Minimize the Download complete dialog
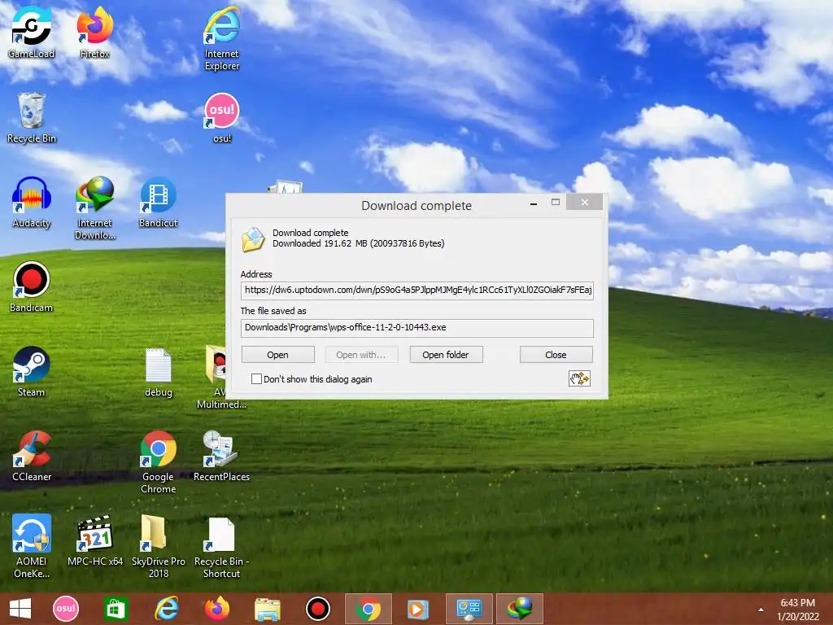The width and height of the screenshot is (833, 625). click(x=534, y=203)
